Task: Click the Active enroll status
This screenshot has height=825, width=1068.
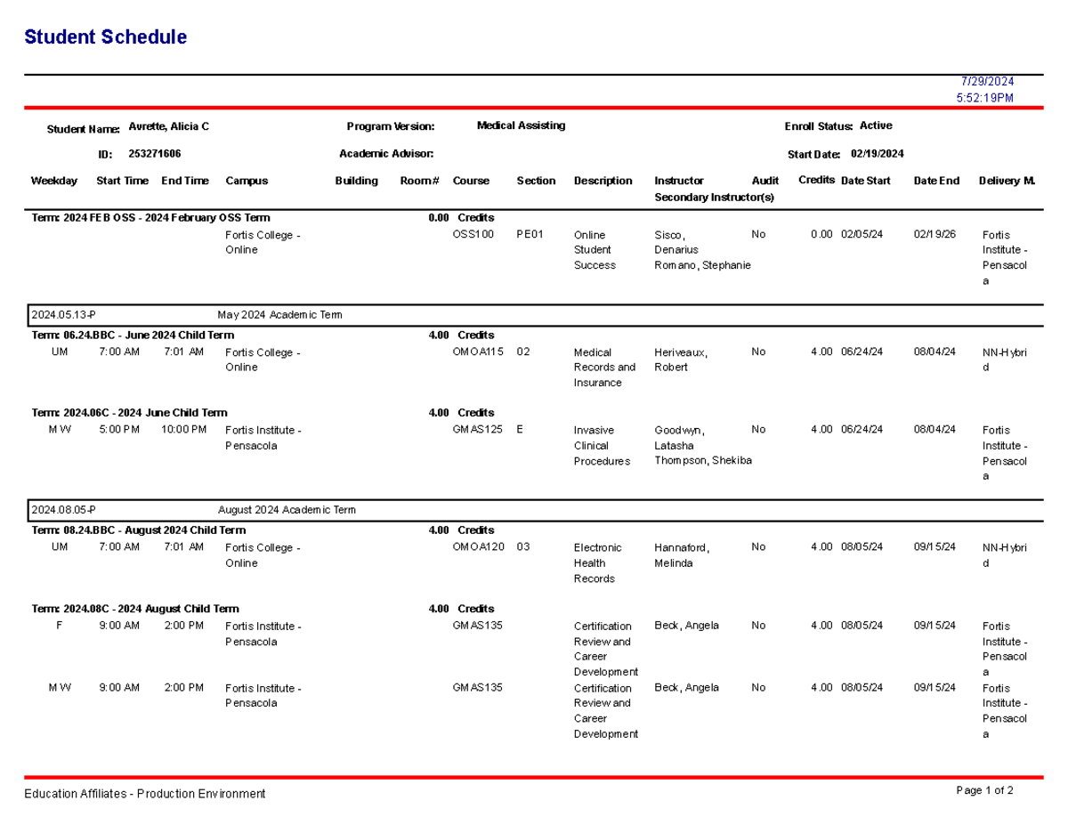Action: [x=876, y=125]
